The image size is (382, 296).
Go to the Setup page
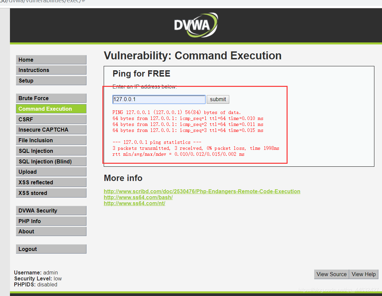pyautogui.click(x=51, y=81)
